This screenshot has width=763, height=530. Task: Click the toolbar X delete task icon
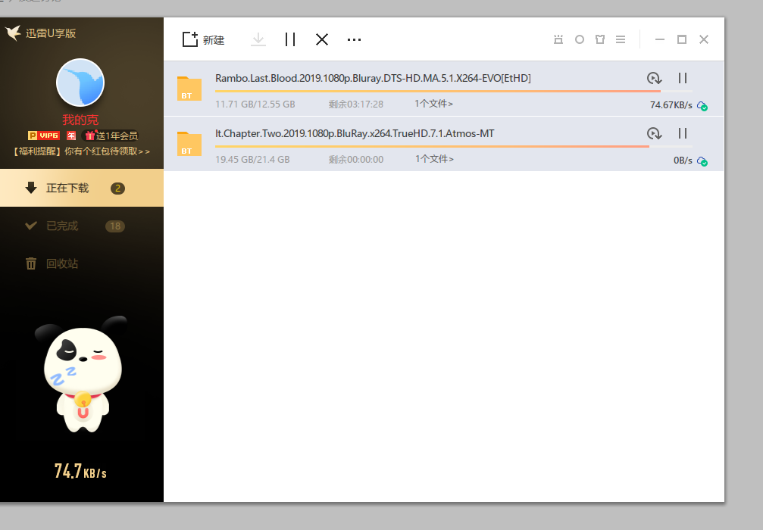322,39
